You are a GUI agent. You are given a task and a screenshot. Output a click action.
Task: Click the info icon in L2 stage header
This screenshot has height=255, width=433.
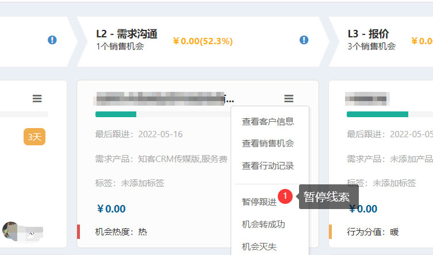304,40
